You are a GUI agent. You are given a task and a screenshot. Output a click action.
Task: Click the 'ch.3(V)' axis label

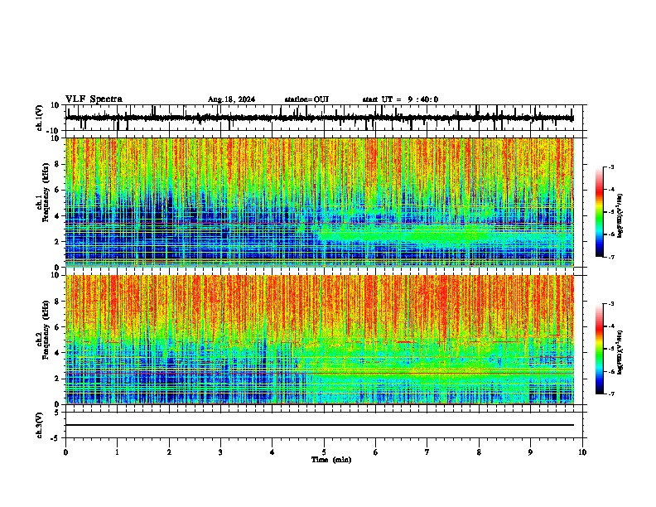point(40,425)
